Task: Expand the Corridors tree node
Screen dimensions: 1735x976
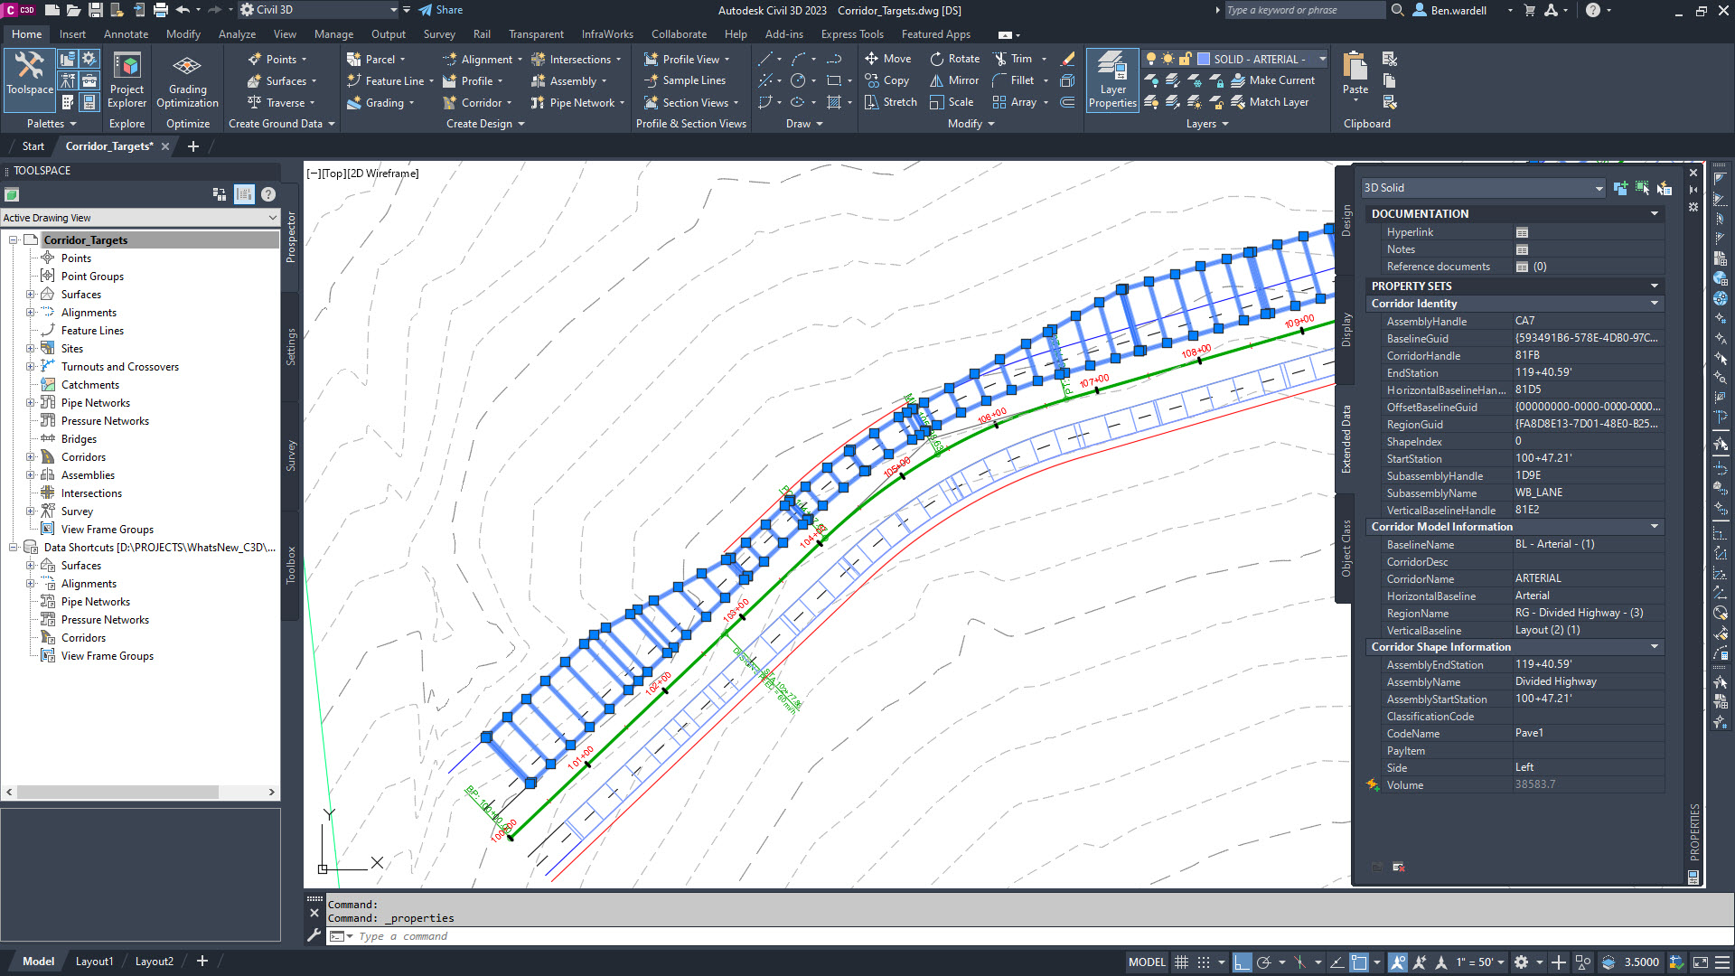Action: pos(31,457)
